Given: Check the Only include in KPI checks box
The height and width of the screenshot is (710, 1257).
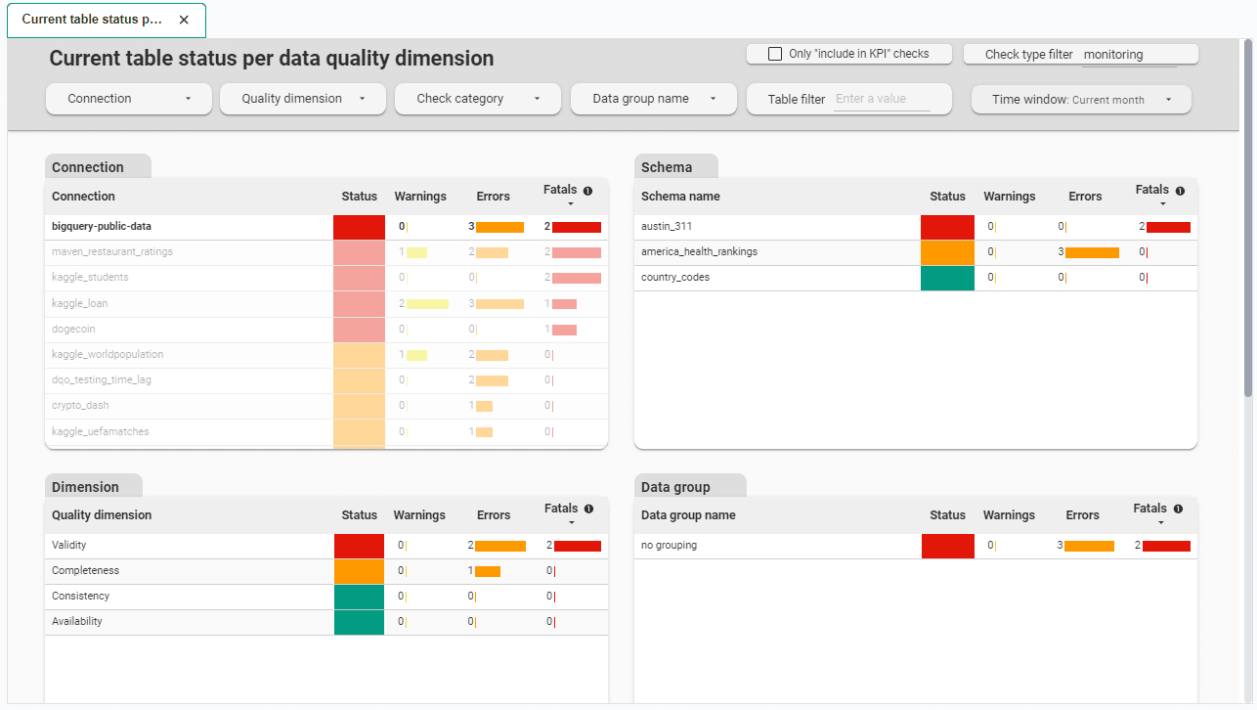Looking at the screenshot, I should [x=775, y=54].
